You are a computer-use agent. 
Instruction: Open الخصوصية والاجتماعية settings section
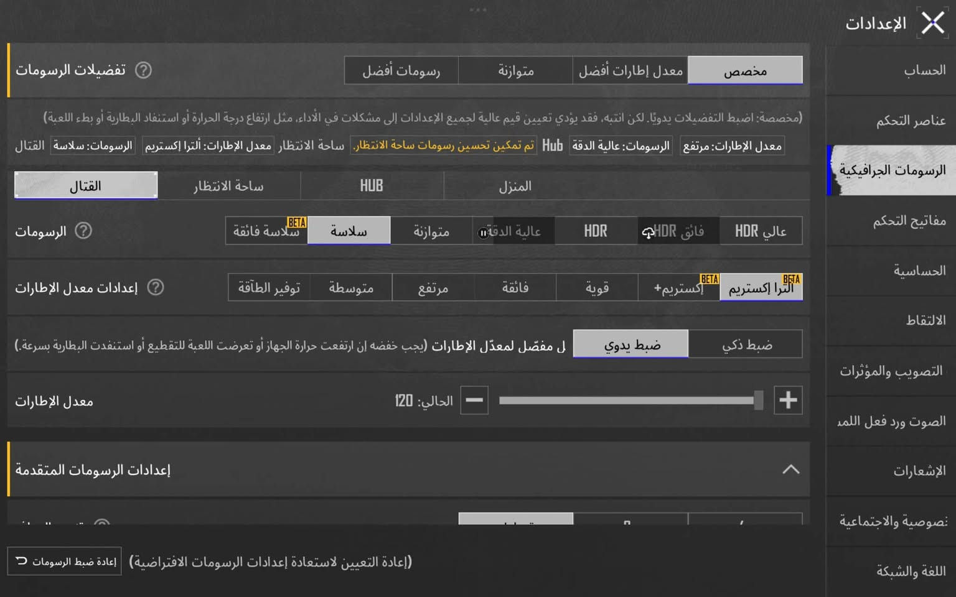click(891, 521)
